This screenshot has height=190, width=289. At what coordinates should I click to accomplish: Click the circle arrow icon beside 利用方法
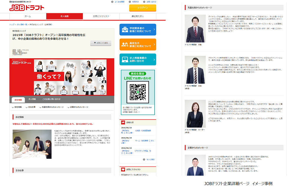[130, 2]
